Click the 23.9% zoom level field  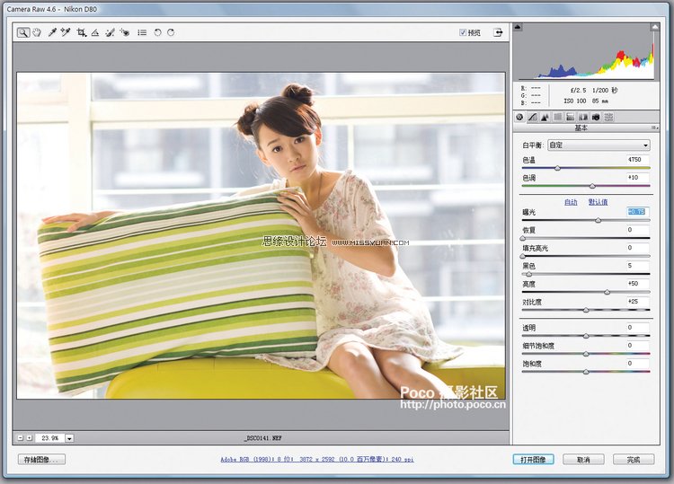[49, 438]
